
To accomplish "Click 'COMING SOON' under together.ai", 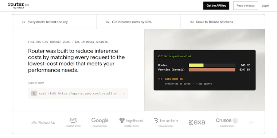I will (x=131, y=126).
